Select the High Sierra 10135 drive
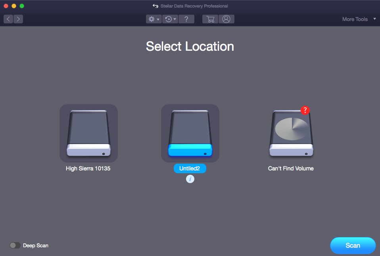 [89, 133]
